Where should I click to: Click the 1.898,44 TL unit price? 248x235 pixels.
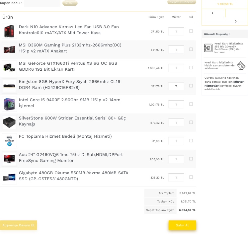click(156, 68)
